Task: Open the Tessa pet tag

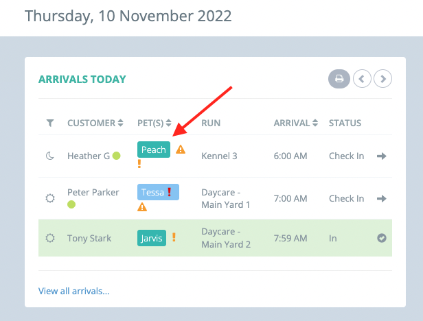Action: coord(152,192)
